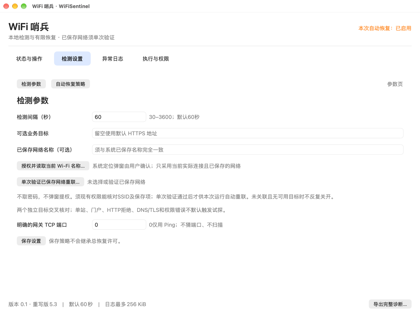Click the green zoom window button
Viewport: 420px width, 317px height.
point(24,6)
